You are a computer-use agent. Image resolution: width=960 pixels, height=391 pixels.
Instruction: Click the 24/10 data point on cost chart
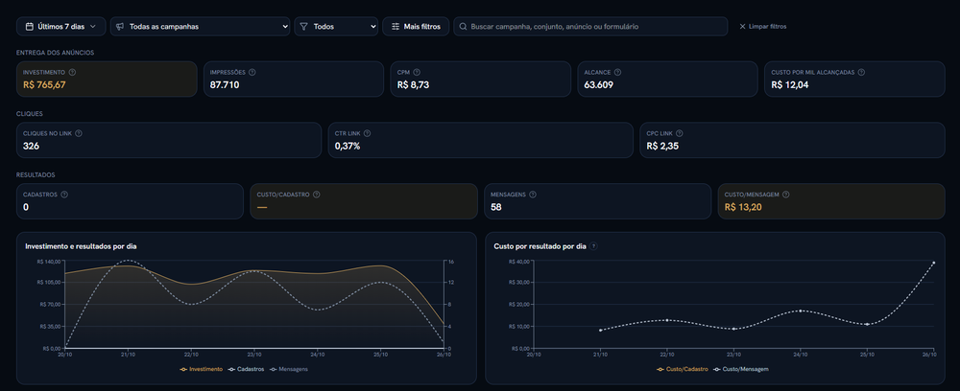(x=801, y=310)
